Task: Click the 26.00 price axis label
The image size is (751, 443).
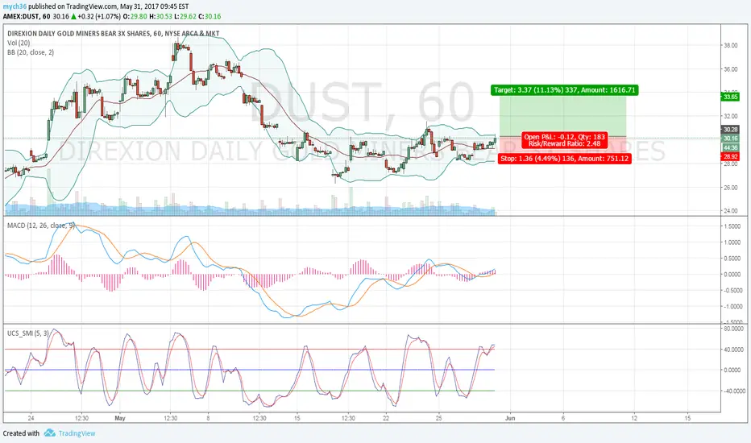Action: coord(731,188)
